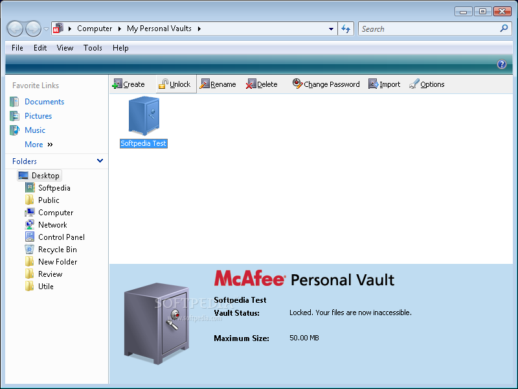Click the Recycle Bin icon in tree

pos(29,250)
